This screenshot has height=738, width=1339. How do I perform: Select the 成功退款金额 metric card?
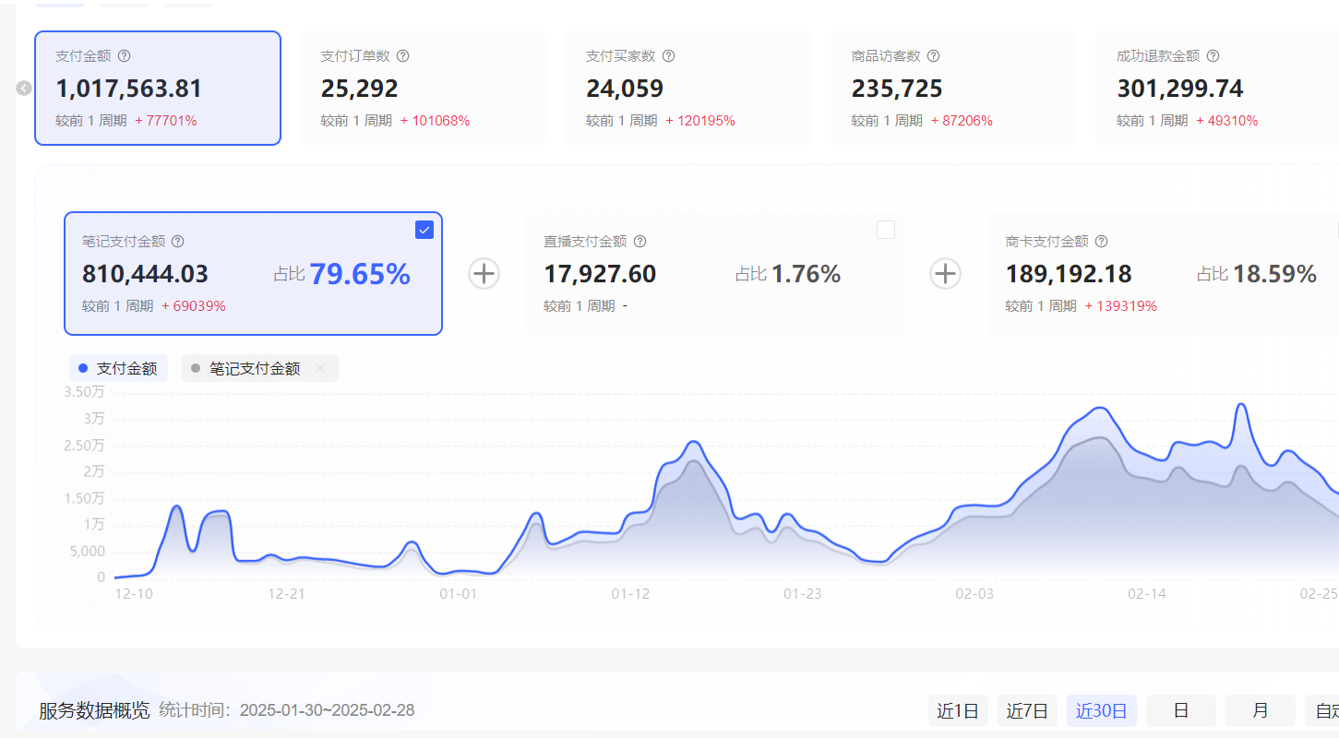pyautogui.click(x=1217, y=89)
